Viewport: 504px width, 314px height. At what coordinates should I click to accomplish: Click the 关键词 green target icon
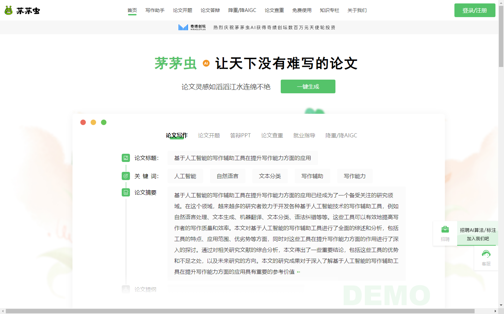point(126,176)
